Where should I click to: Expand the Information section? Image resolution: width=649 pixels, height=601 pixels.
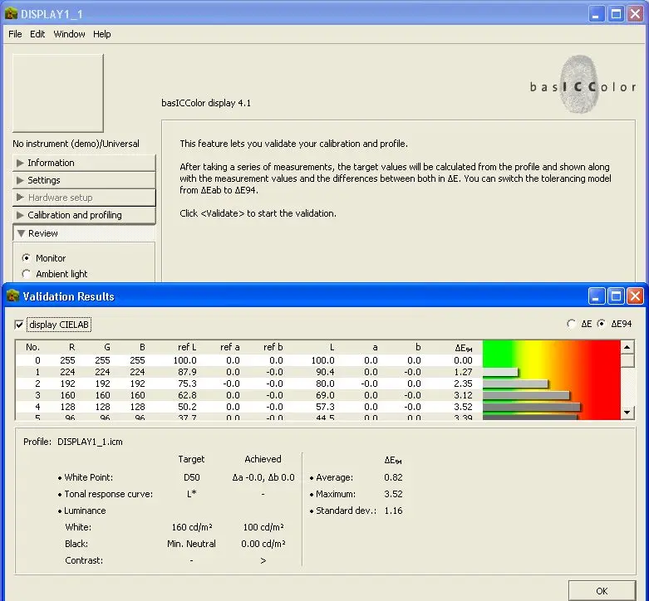coord(84,163)
